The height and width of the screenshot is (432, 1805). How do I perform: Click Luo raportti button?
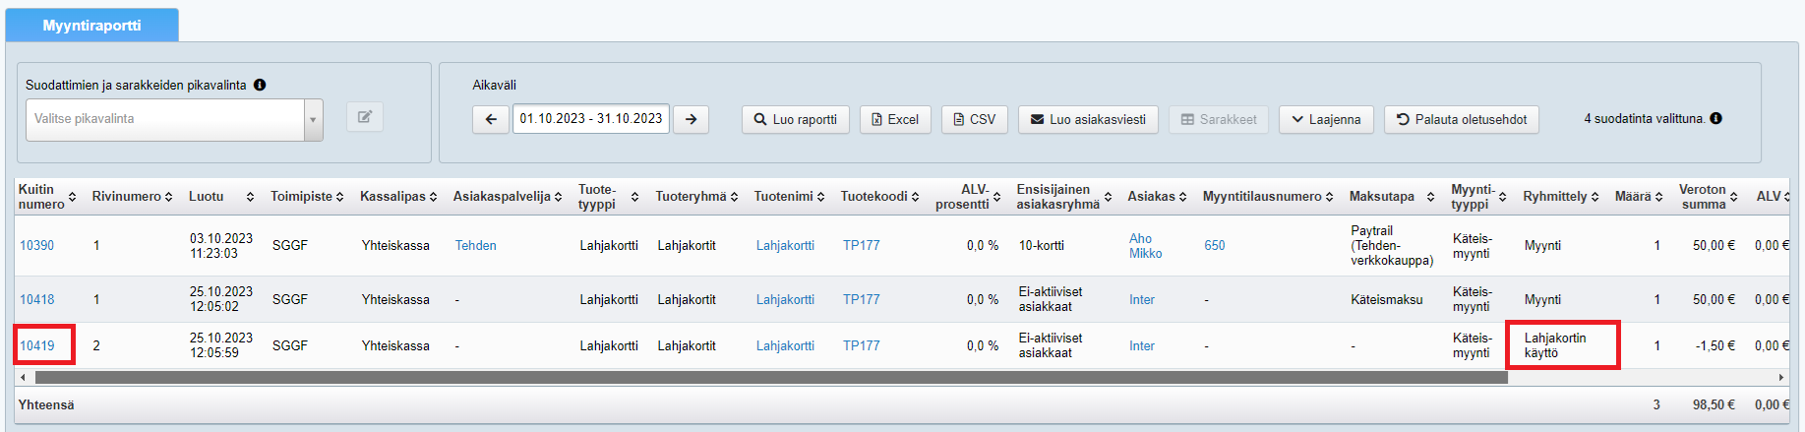795,119
